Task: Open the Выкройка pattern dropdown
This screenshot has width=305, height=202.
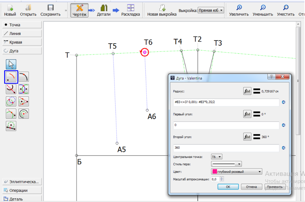Action: tap(211, 10)
